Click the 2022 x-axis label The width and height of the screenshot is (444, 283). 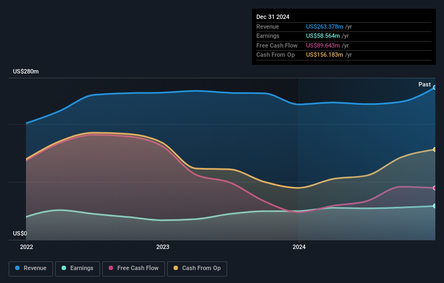point(26,247)
